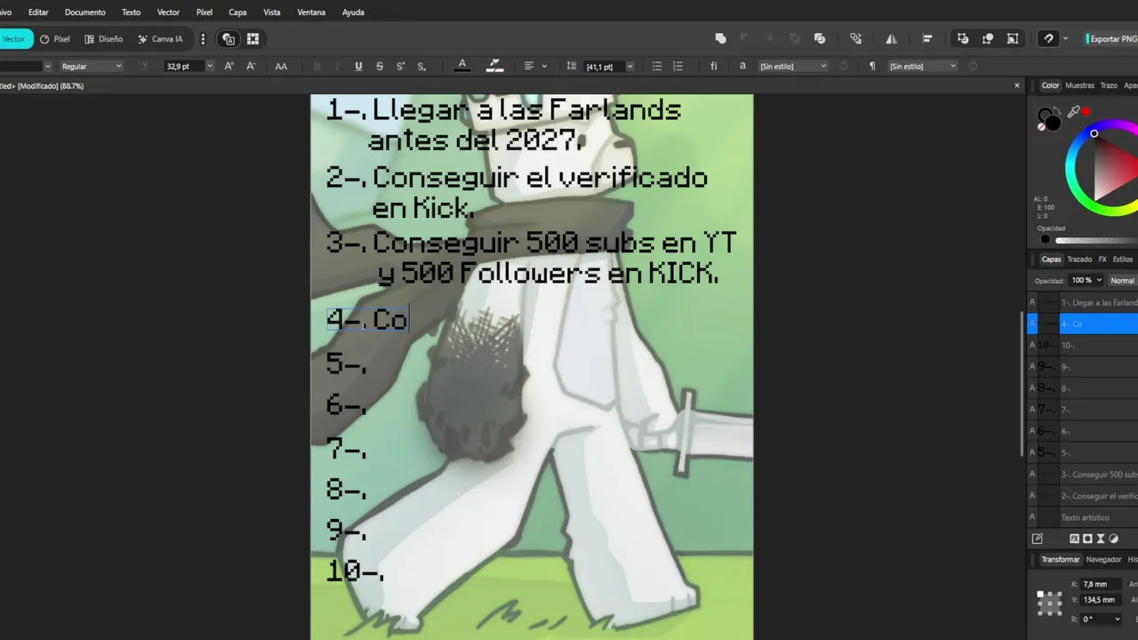
Task: Insert a numbered list
Action: click(x=678, y=67)
